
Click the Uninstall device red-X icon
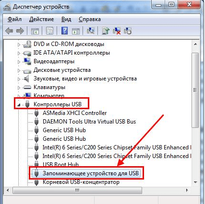point(117,31)
